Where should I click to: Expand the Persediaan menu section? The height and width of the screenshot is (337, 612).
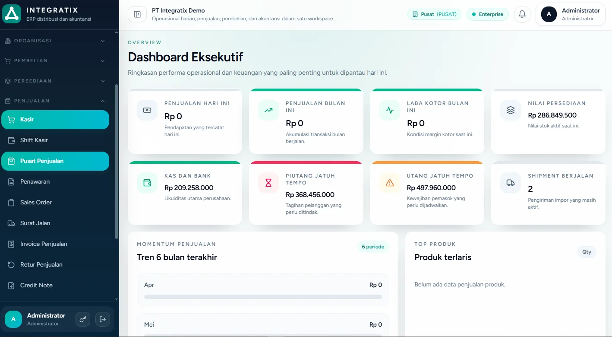(x=55, y=81)
